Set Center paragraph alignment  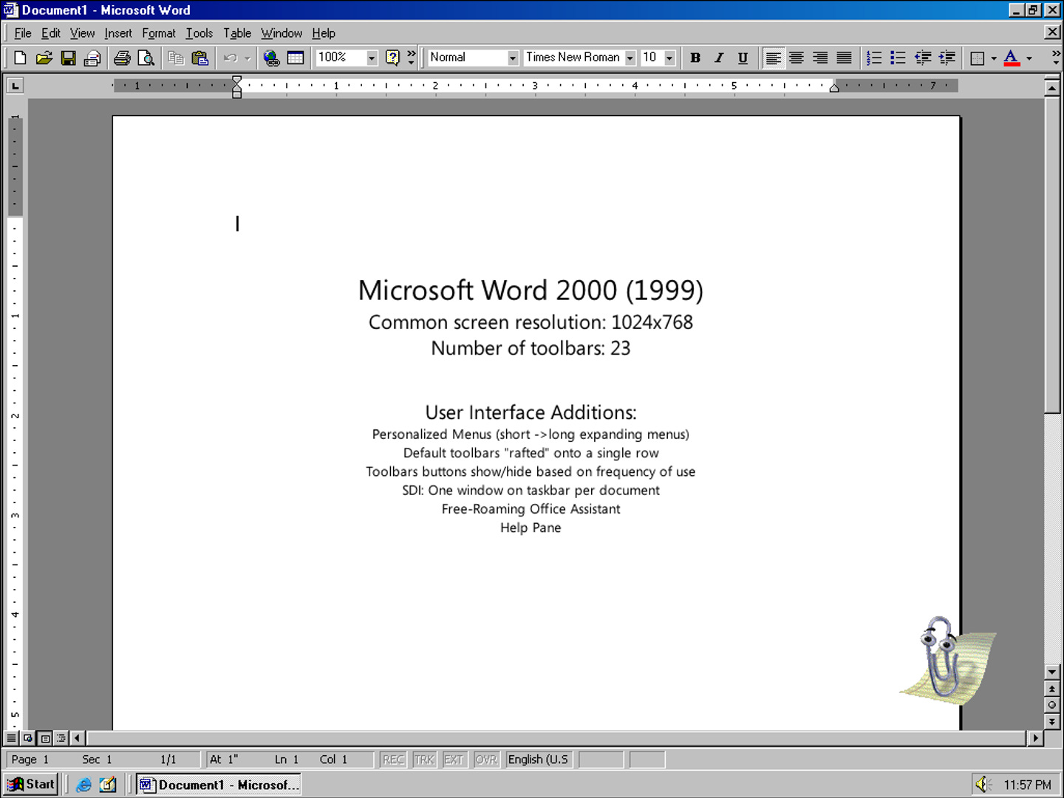click(x=797, y=58)
